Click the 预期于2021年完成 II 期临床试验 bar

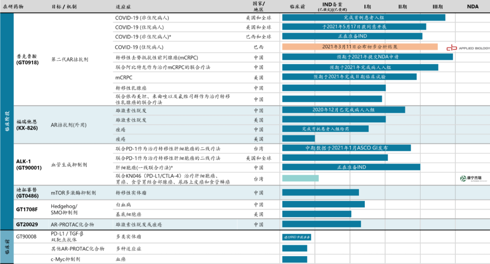[x=349, y=77]
